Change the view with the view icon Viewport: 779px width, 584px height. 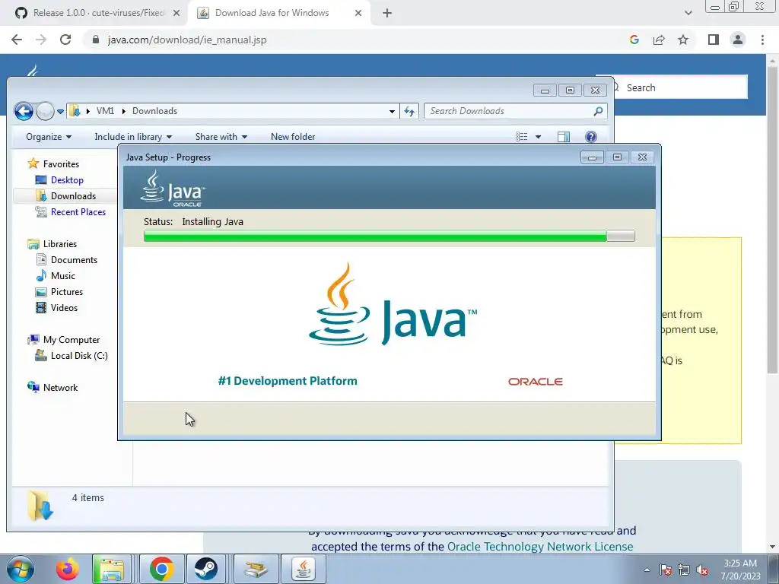point(522,137)
